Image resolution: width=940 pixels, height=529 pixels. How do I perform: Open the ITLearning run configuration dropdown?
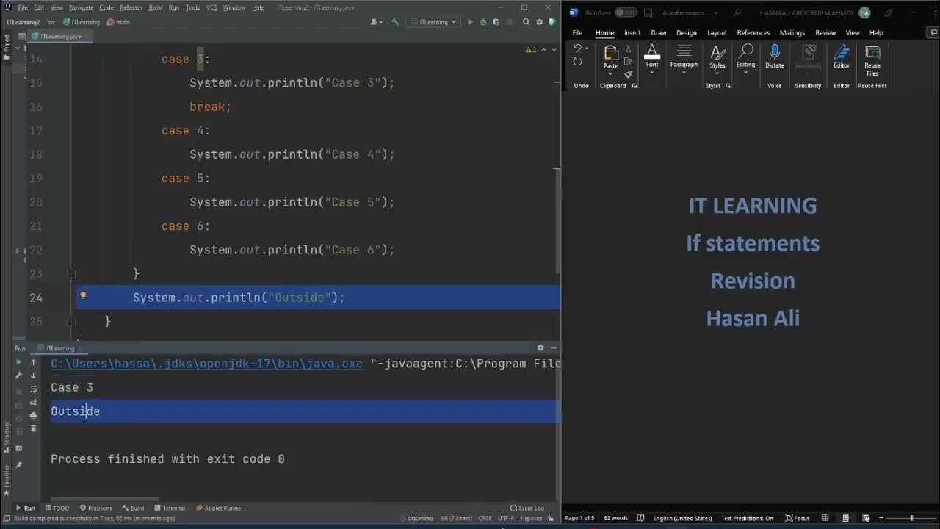click(435, 22)
